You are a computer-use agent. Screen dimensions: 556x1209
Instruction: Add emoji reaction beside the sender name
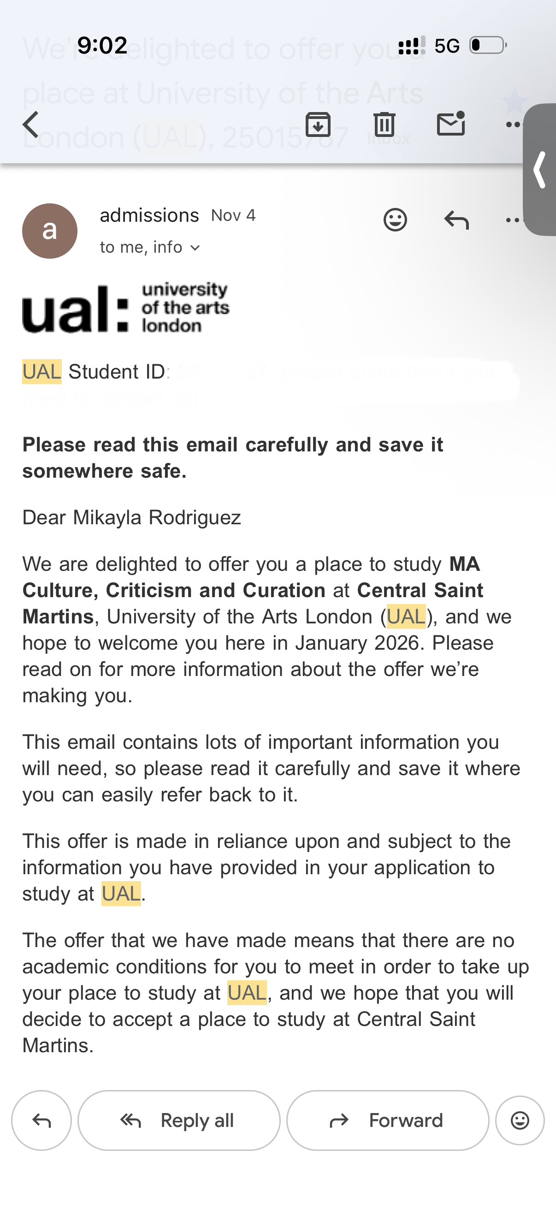pos(395,219)
